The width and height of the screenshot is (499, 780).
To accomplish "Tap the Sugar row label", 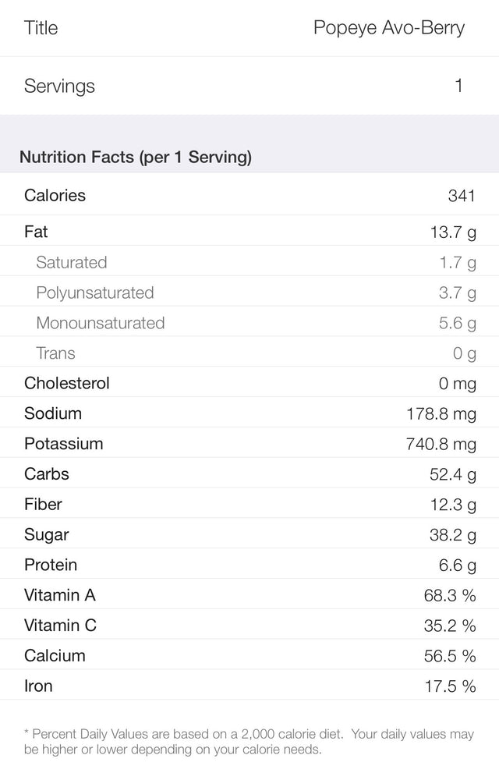I will click(x=46, y=535).
